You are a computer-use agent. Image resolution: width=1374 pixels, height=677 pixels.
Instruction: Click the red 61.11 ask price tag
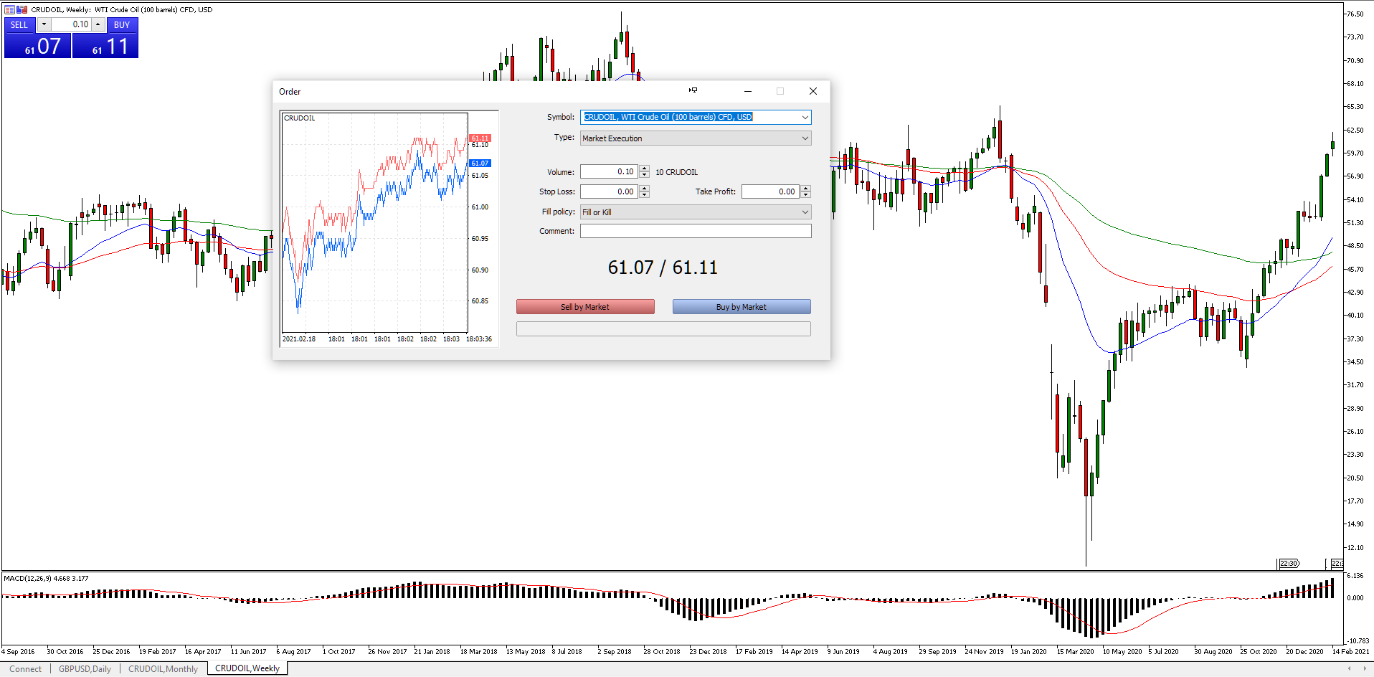point(480,138)
